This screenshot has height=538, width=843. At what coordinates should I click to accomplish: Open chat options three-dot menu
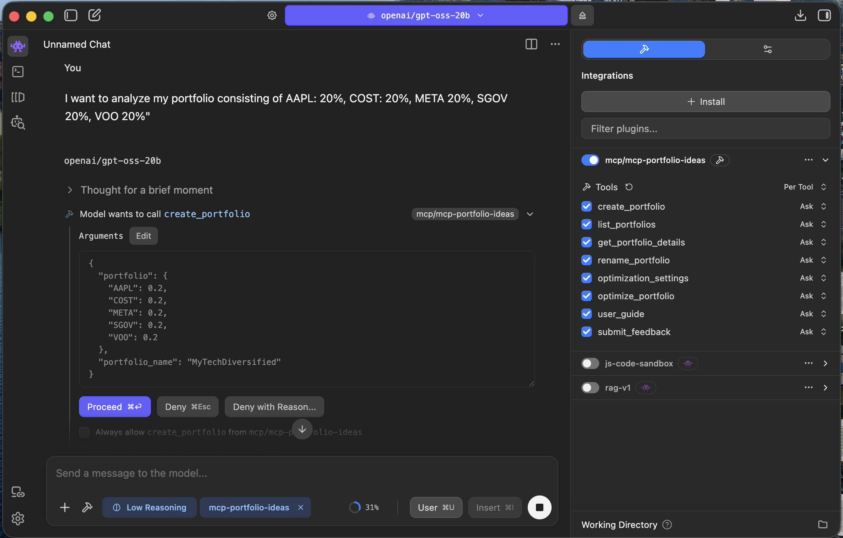555,44
